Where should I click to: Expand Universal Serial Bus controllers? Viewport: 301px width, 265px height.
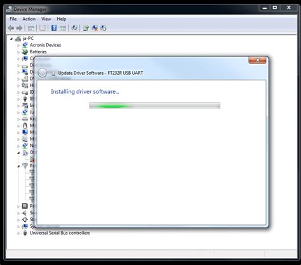pyautogui.click(x=18, y=233)
